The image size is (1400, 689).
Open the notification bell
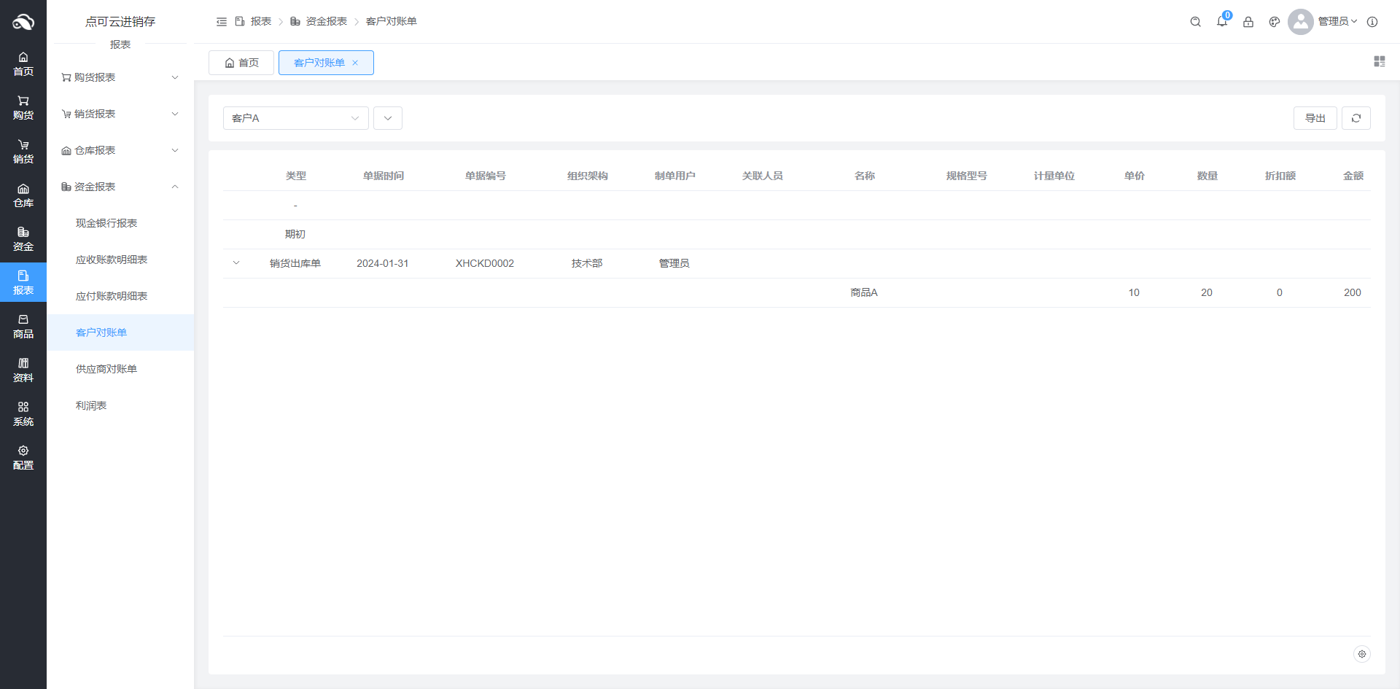pos(1221,22)
